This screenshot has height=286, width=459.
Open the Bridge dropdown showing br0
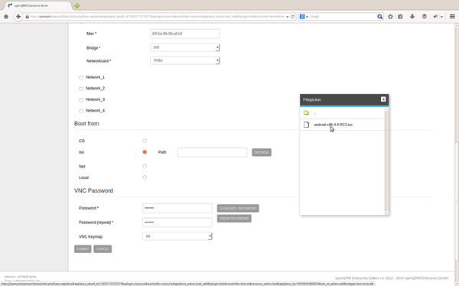coord(185,47)
